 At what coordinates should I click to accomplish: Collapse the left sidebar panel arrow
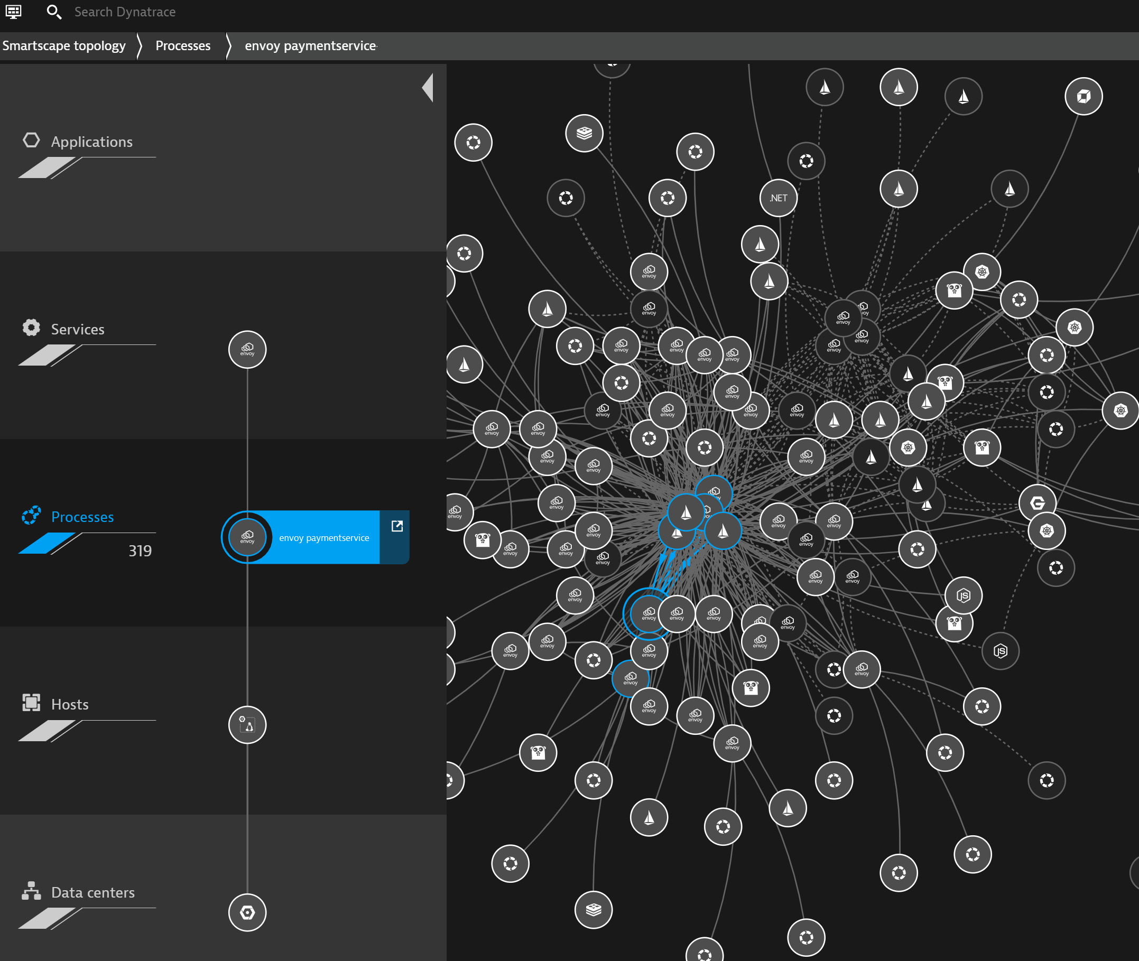428,88
